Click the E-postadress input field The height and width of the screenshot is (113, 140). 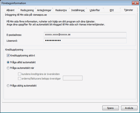tap(85, 35)
